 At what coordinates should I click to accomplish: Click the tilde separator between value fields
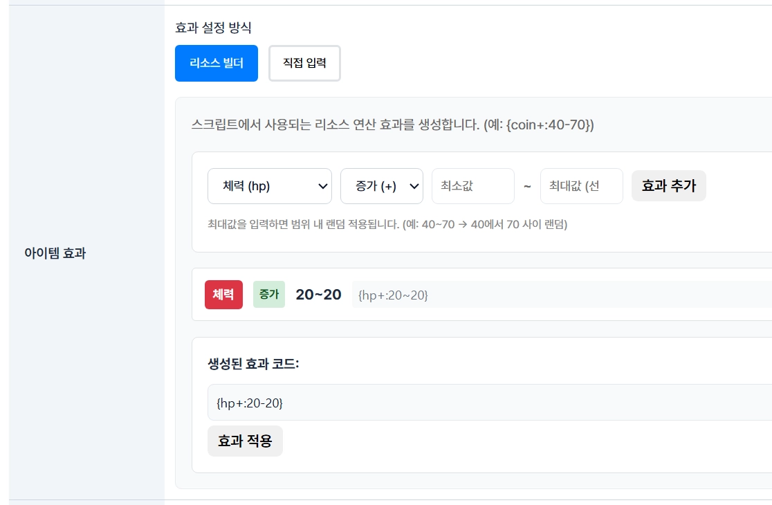click(x=527, y=186)
